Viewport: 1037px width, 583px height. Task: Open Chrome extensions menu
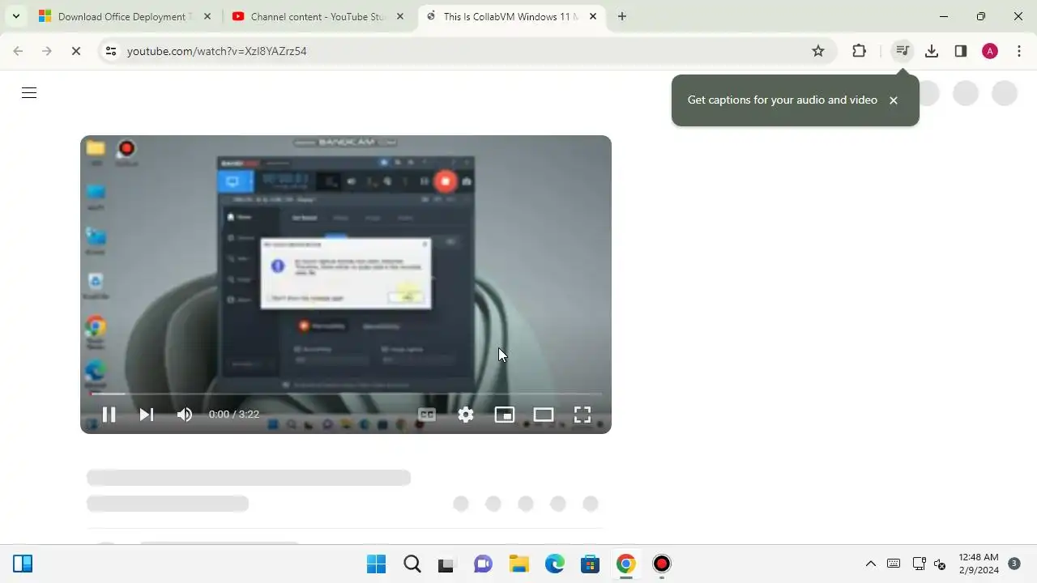860,51
